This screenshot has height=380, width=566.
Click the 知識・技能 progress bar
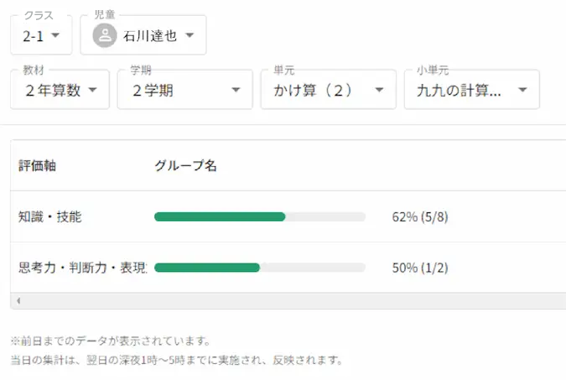tap(260, 216)
